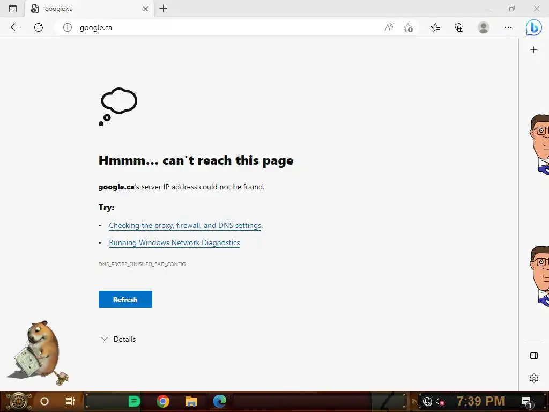The width and height of the screenshot is (549, 412).
Task: Switch to Microsoft Edge taskbar icon
Action: [x=220, y=401]
